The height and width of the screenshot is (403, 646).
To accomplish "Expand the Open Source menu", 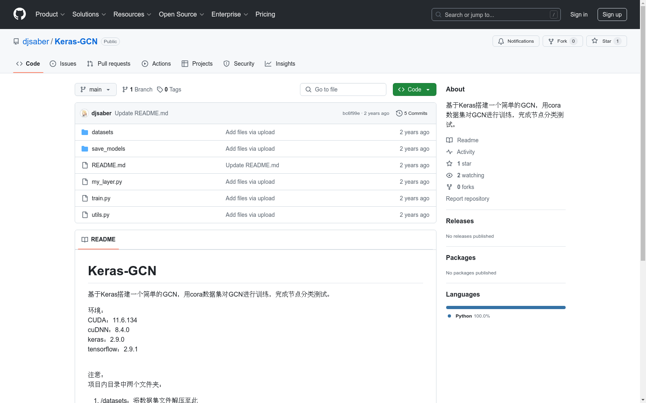I will tap(182, 14).
